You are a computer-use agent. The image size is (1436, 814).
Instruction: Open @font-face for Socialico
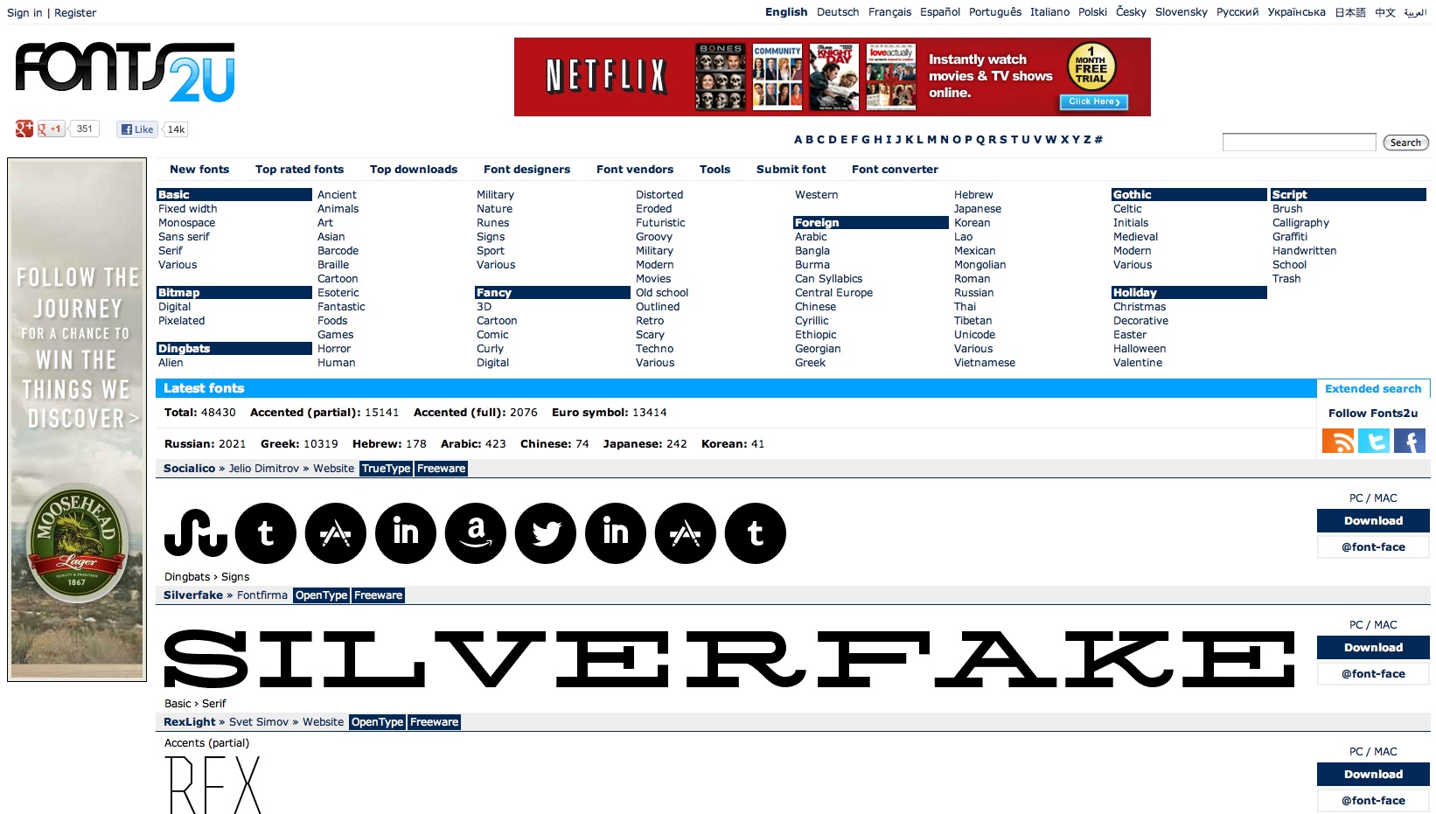pyautogui.click(x=1372, y=546)
